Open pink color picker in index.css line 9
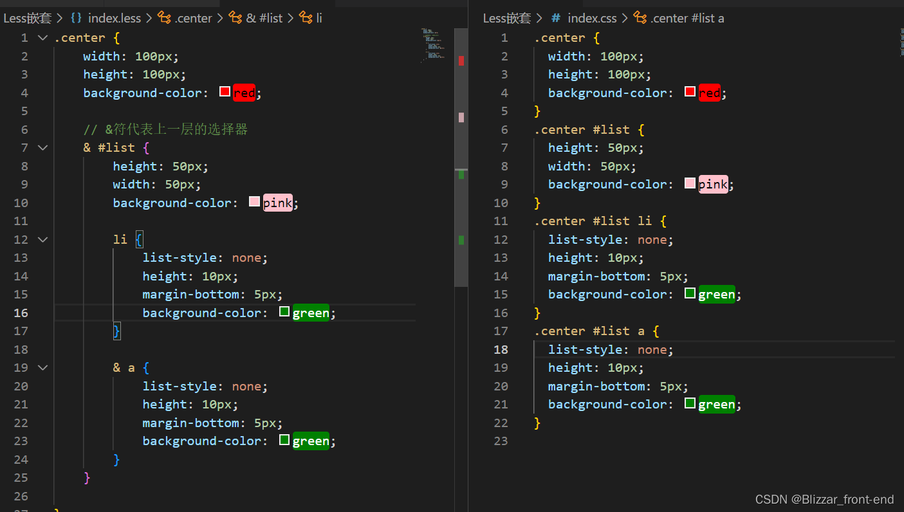904x512 pixels. [690, 183]
